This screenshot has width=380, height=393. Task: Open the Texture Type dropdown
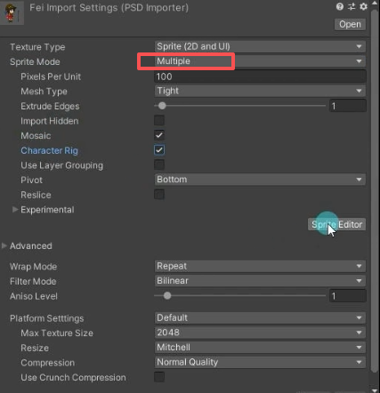click(260, 46)
